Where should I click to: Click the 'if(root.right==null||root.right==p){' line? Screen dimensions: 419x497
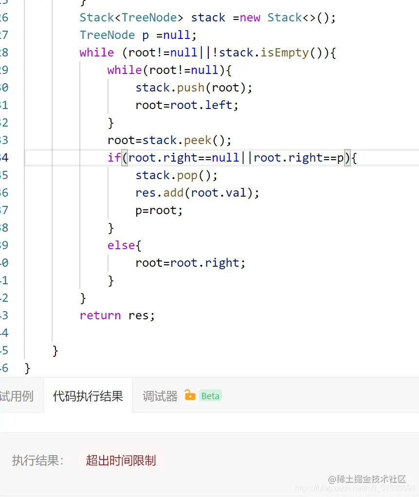tap(232, 158)
